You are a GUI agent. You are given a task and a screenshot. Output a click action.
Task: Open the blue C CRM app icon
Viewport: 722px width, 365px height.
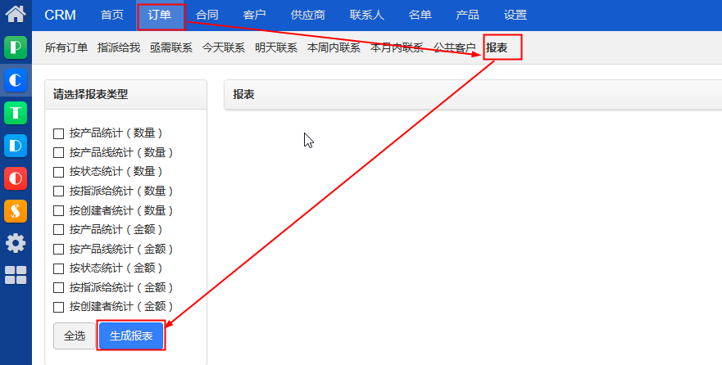(x=16, y=80)
